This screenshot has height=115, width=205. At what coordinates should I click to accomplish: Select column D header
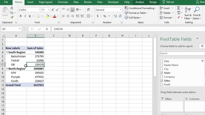(x=70, y=35)
